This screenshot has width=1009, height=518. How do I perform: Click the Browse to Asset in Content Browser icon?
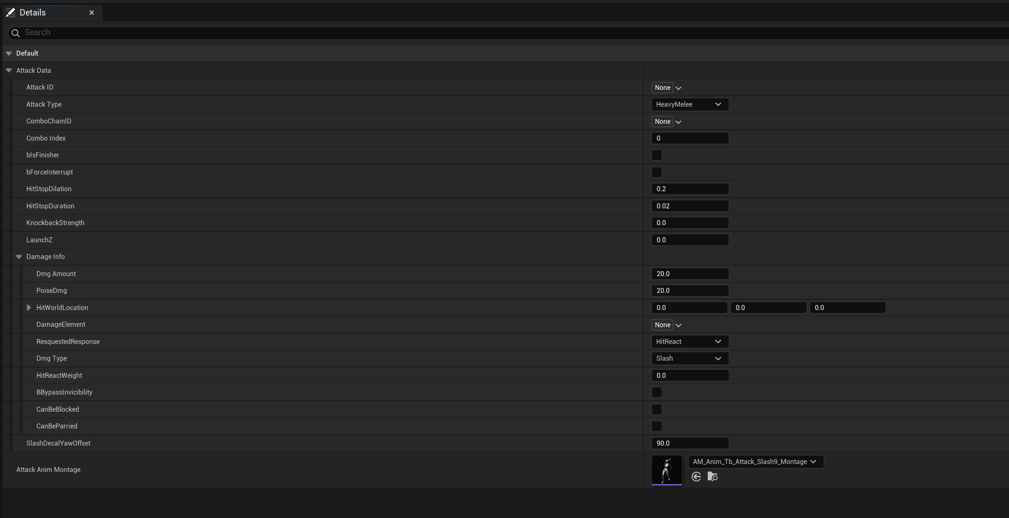pyautogui.click(x=712, y=477)
